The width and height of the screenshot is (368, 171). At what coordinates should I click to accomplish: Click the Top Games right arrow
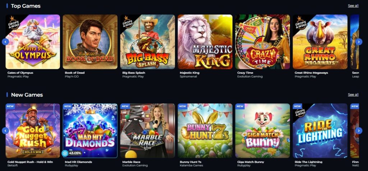(x=359, y=42)
